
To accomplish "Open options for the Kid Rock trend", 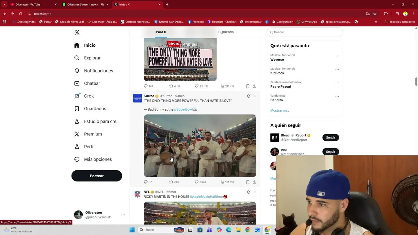I will [x=337, y=69].
